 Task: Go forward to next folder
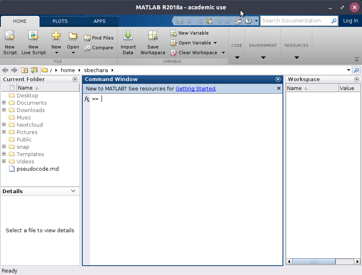15,70
